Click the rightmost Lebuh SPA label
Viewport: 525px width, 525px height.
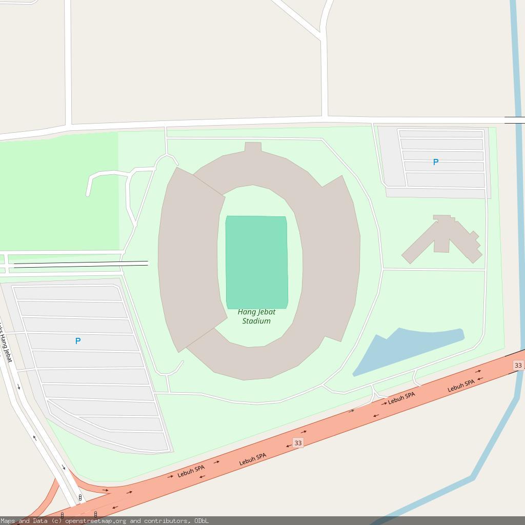pyautogui.click(x=461, y=386)
